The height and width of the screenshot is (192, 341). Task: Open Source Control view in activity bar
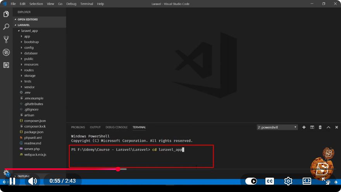(x=6, y=40)
